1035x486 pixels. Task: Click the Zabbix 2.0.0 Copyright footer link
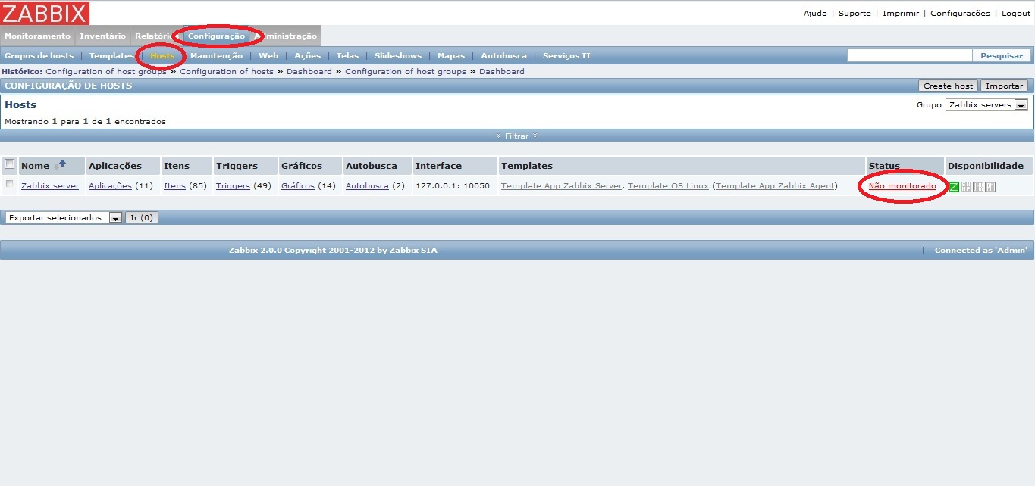333,250
